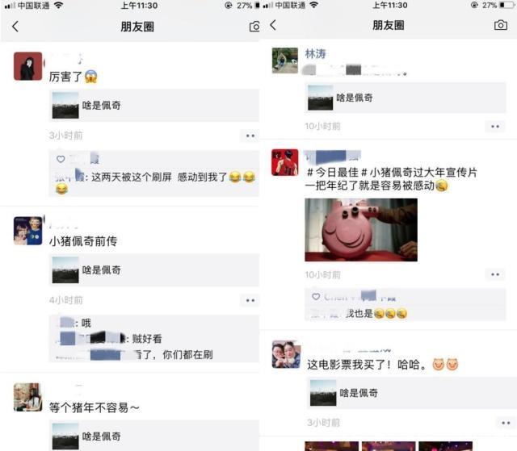
Task: Open camera icon in left header
Action: [254, 27]
